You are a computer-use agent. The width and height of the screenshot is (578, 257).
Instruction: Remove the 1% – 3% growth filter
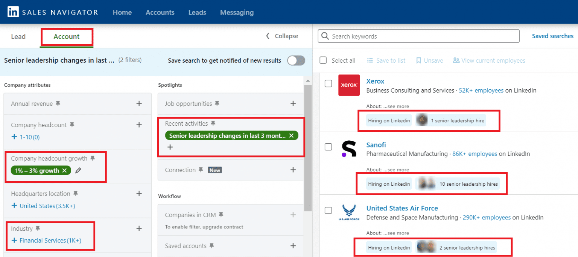(64, 171)
